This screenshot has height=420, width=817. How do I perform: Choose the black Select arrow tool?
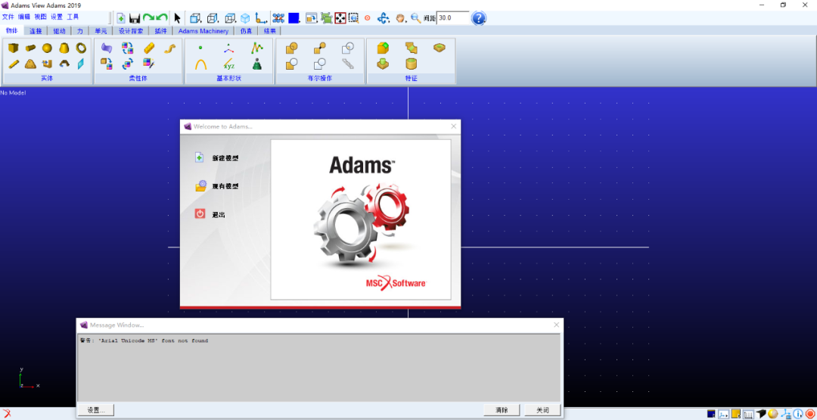click(178, 17)
